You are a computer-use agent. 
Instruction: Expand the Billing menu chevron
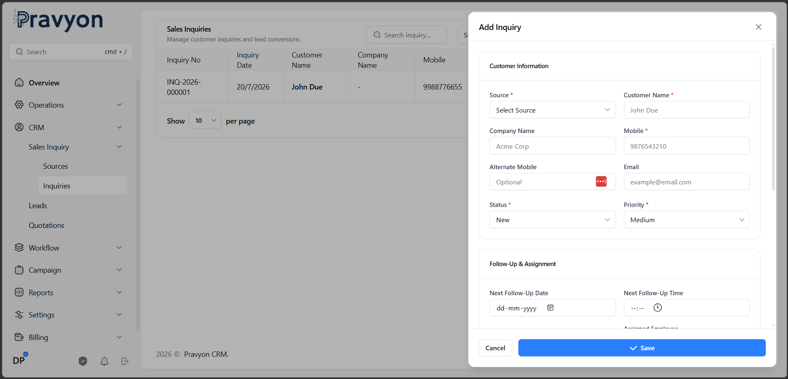[x=119, y=337]
